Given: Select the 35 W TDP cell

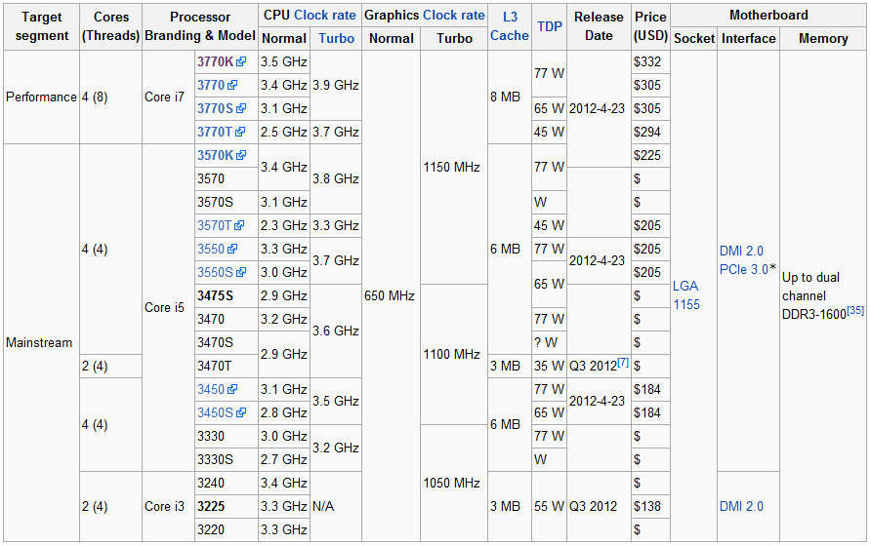Looking at the screenshot, I should click(x=549, y=366).
